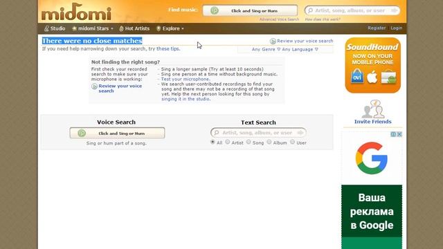Click 'Not finding the right song?' heading
This screenshot has width=443, height=249.
pyautogui.click(x=125, y=62)
